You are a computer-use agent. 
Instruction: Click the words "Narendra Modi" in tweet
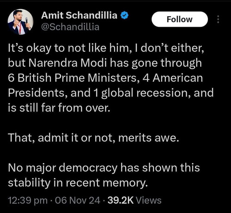(67, 63)
